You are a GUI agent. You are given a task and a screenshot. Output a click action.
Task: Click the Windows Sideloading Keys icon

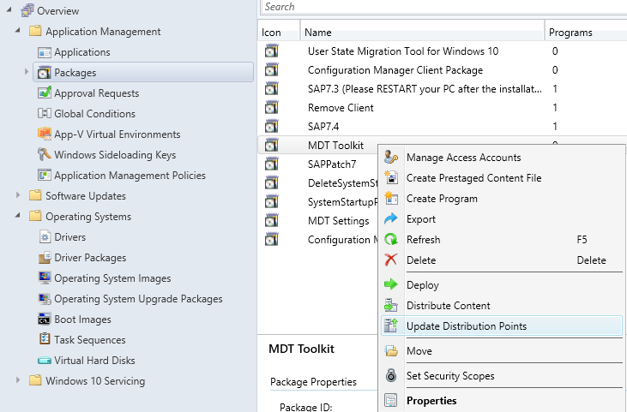point(45,155)
